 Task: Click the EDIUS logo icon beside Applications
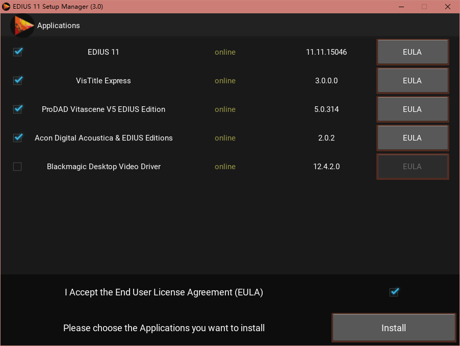click(x=22, y=26)
